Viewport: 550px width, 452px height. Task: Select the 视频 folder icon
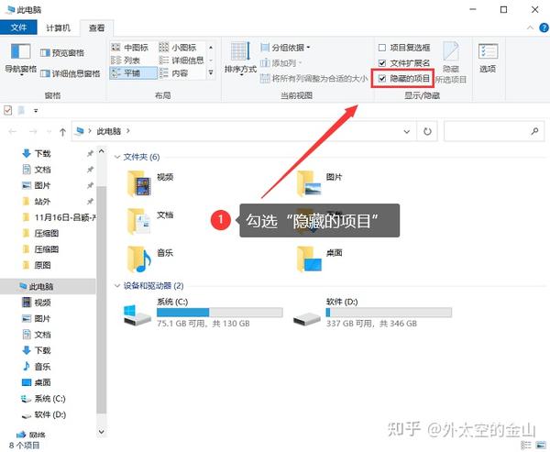pyautogui.click(x=139, y=183)
